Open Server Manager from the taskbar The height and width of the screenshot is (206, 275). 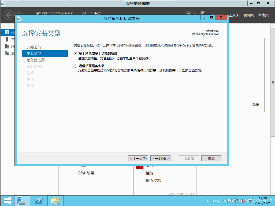[21, 201]
